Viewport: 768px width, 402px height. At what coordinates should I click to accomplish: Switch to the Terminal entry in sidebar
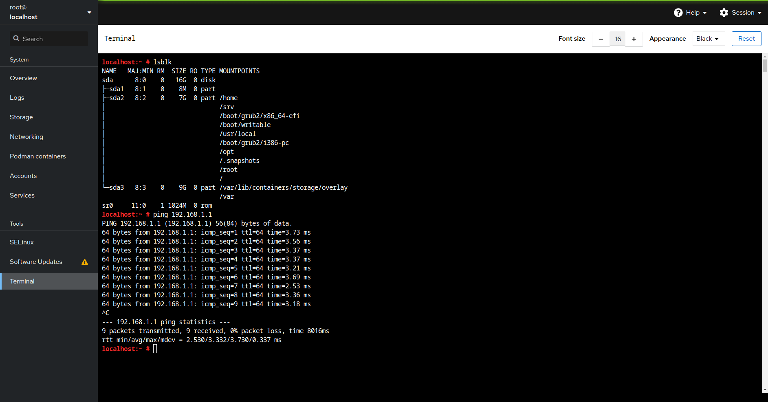(22, 281)
